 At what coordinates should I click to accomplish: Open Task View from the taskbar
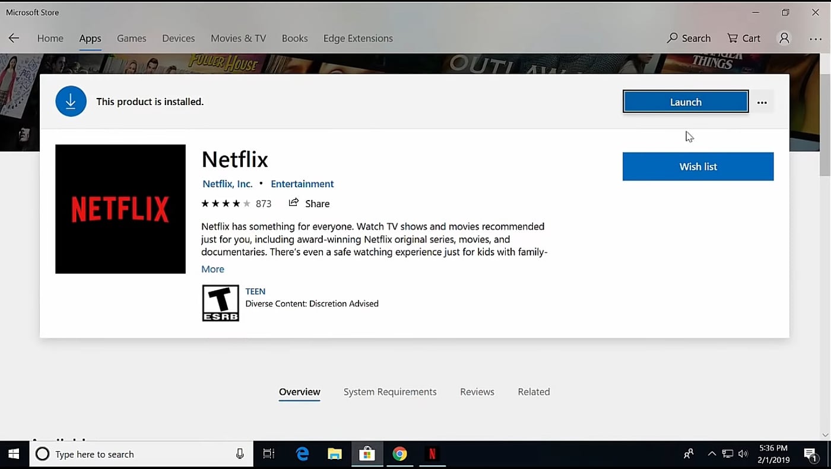coord(269,454)
